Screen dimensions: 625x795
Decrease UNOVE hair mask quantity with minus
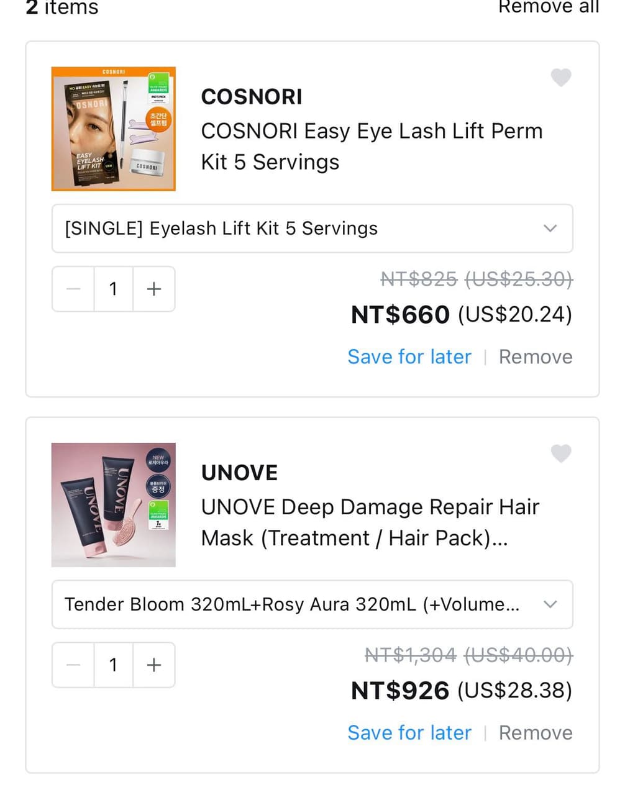point(73,665)
